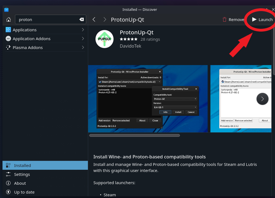Click the Installed list icon
This screenshot has height=198, width=275.
8,165
